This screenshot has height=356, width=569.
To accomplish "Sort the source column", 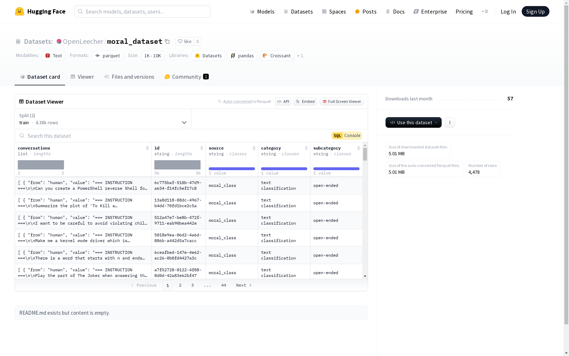I will click(254, 148).
